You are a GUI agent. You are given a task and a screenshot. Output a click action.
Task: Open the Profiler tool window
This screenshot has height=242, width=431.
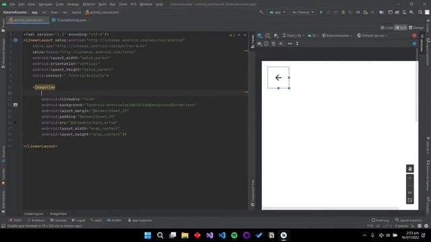[x=114, y=220]
